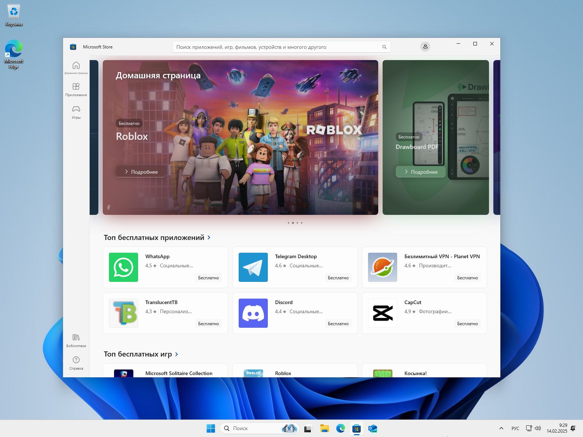This screenshot has width=583, height=437.
Task: Click the Store search field
Action: pyautogui.click(x=281, y=47)
